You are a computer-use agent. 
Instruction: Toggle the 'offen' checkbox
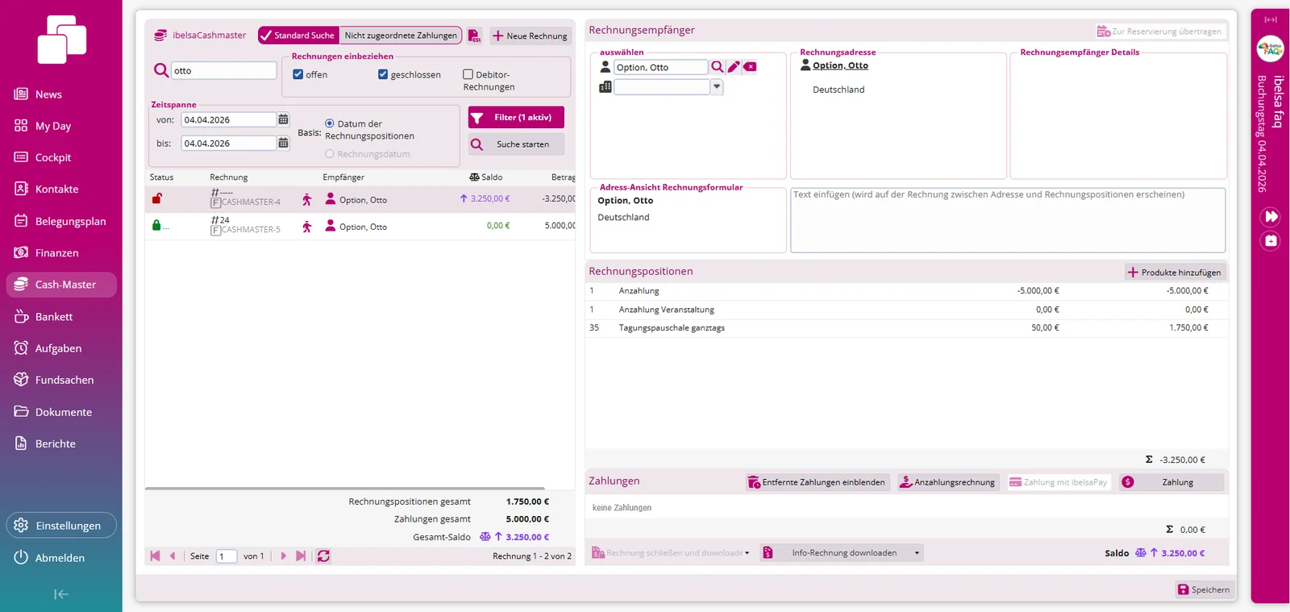tap(298, 74)
